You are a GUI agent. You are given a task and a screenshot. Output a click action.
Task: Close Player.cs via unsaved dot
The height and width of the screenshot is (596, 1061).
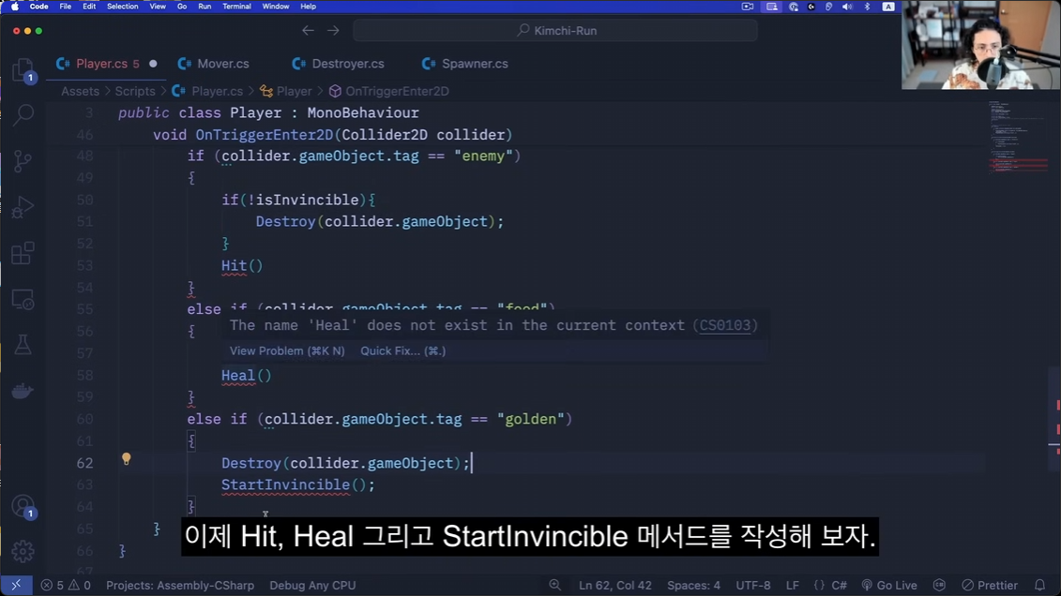pyautogui.click(x=153, y=64)
